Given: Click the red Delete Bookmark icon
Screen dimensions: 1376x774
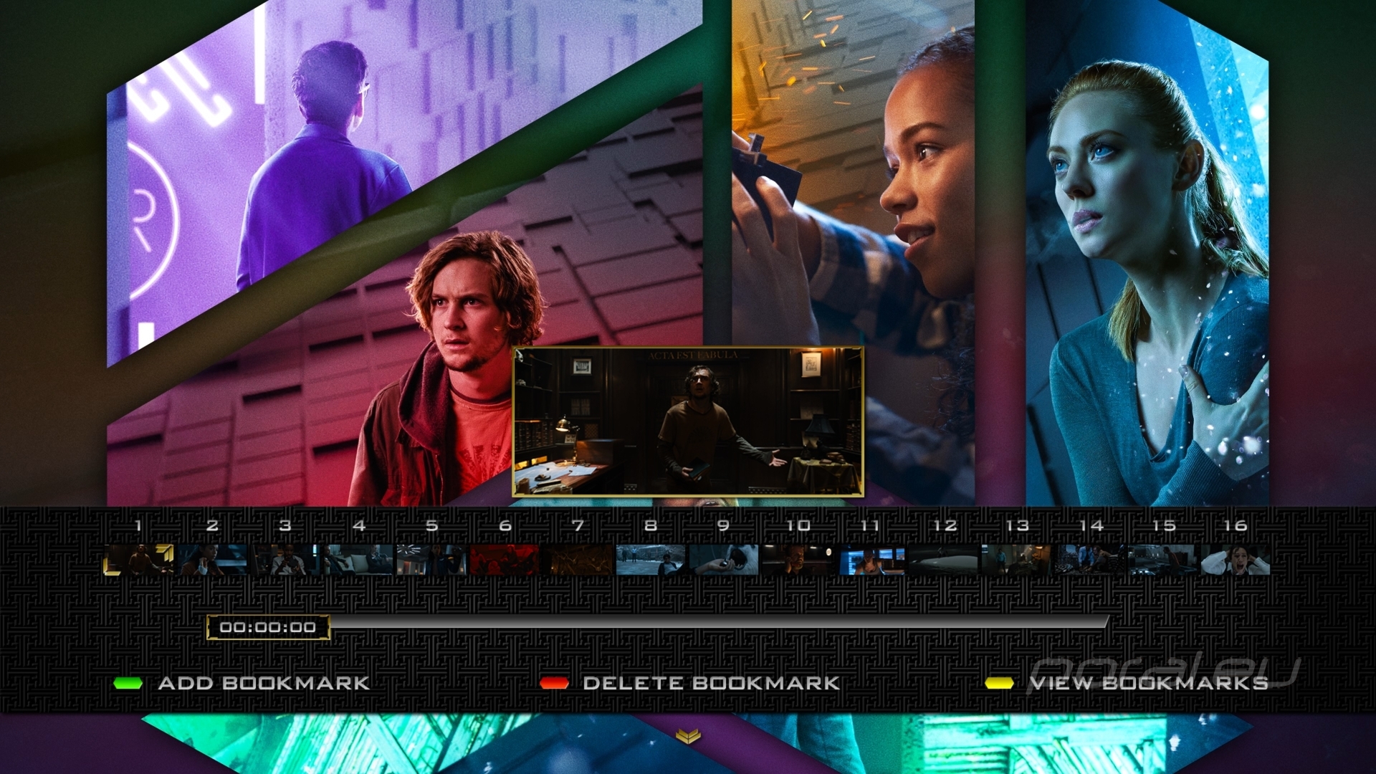Looking at the screenshot, I should [x=555, y=683].
